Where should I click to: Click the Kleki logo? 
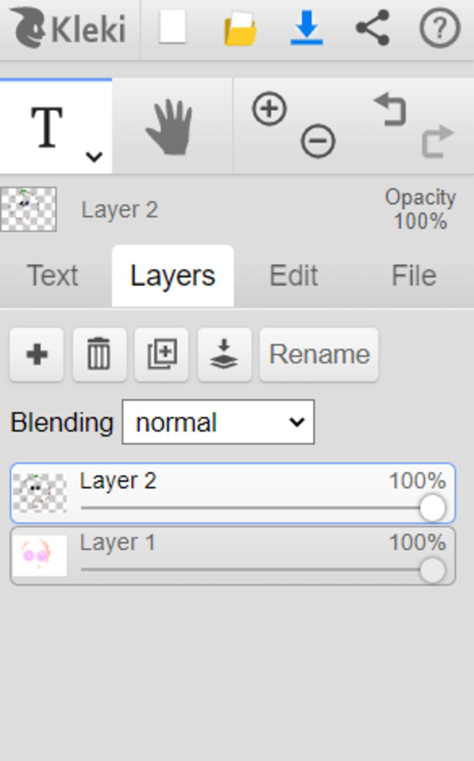tap(69, 28)
